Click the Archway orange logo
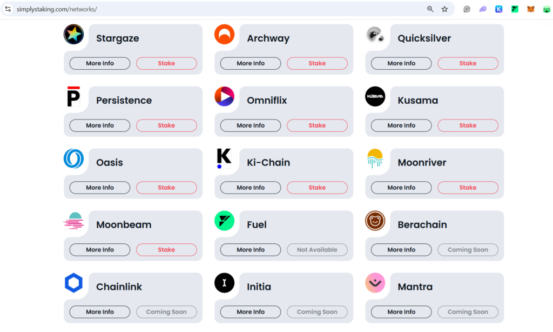The image size is (553, 332). 224,35
